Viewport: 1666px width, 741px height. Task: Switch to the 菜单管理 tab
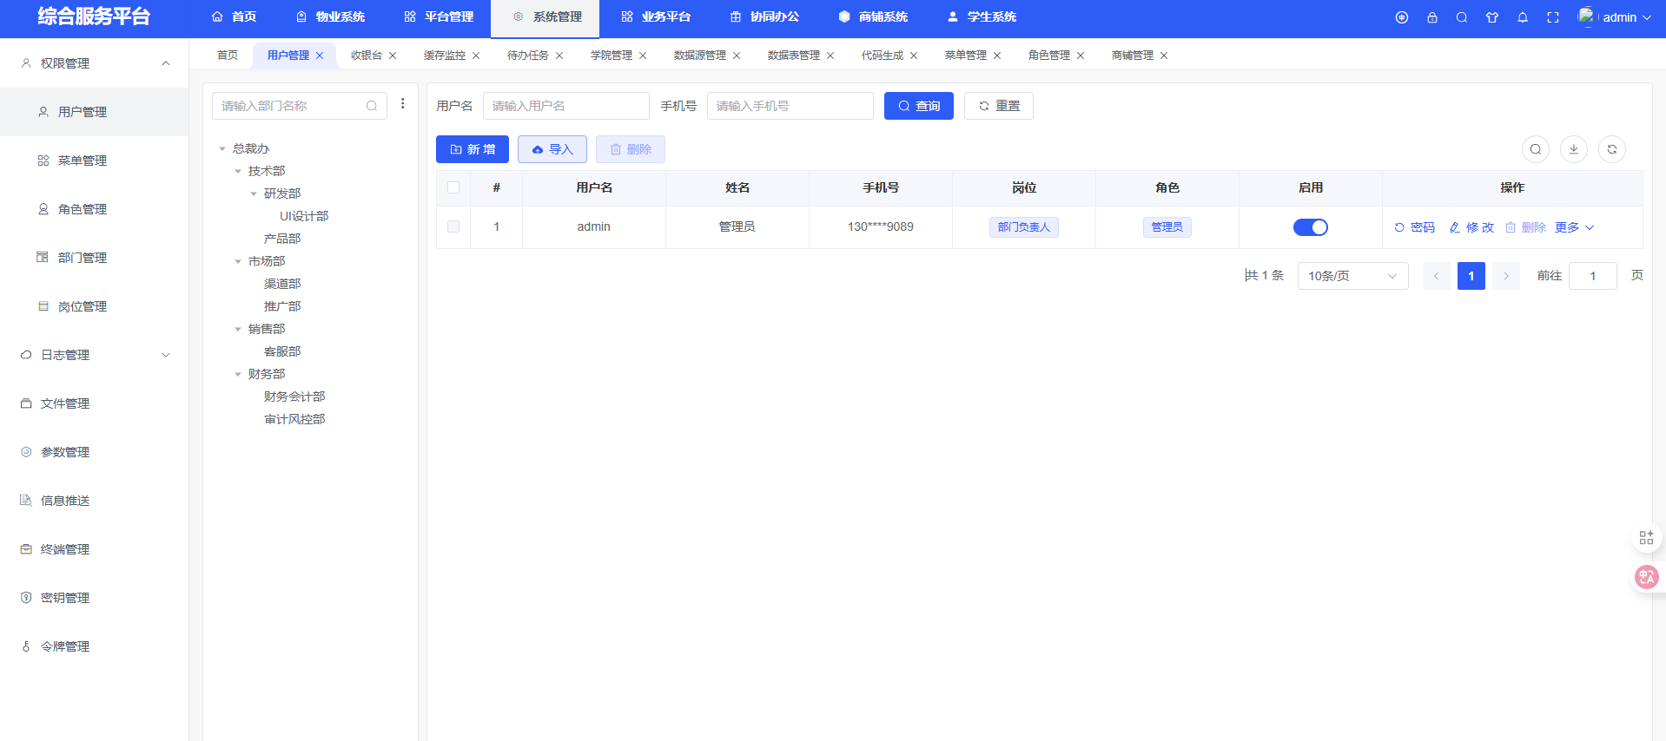click(965, 56)
